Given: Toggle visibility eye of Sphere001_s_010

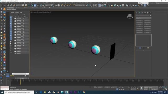Looking at the screenshot, I should [x=14, y=31].
